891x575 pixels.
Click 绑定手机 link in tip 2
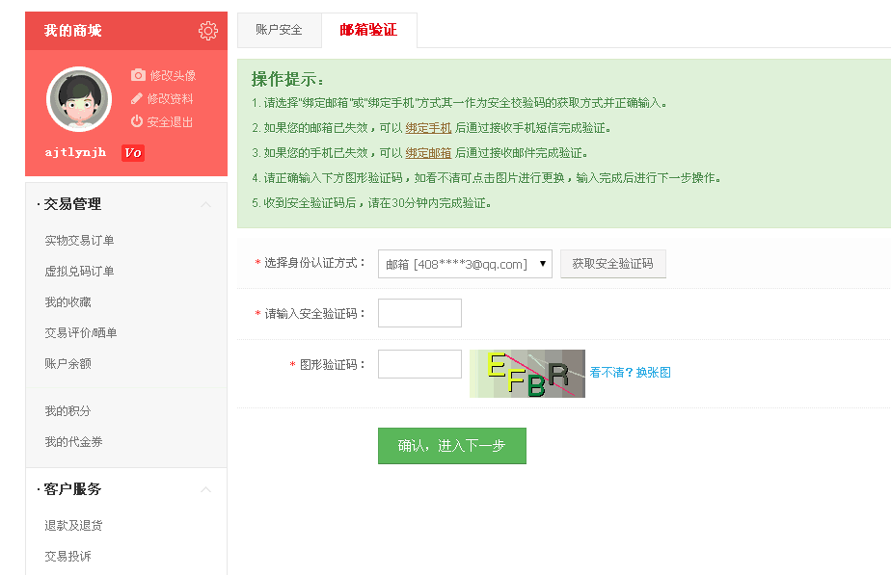(x=428, y=128)
